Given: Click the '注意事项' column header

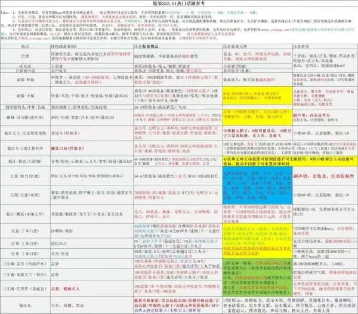Looking at the screenshot, I should [x=325, y=47].
